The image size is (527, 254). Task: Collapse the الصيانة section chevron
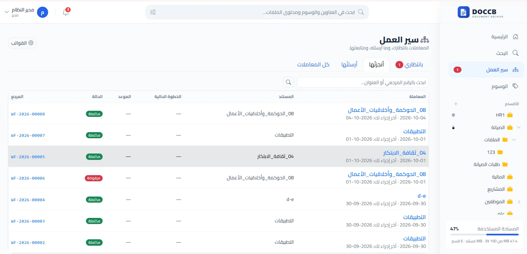[x=519, y=127]
